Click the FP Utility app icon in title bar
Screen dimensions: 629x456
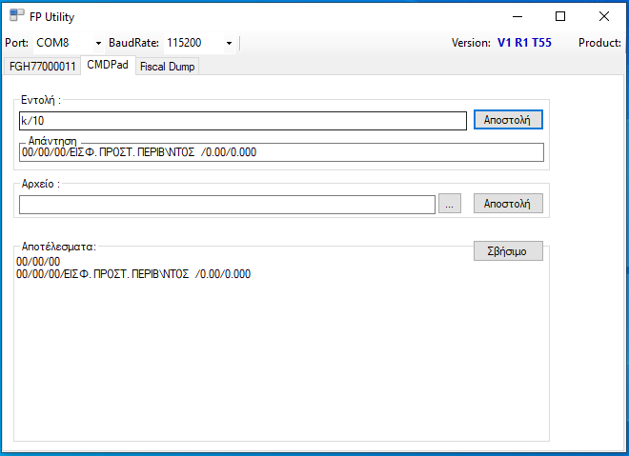[x=17, y=16]
